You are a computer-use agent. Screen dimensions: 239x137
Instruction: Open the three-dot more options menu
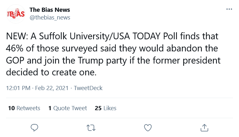[229, 9]
